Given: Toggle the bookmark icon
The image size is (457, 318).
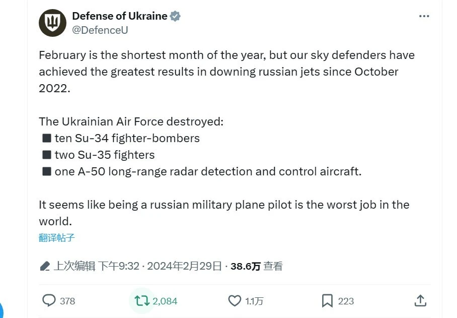Looking at the screenshot, I should [x=327, y=301].
